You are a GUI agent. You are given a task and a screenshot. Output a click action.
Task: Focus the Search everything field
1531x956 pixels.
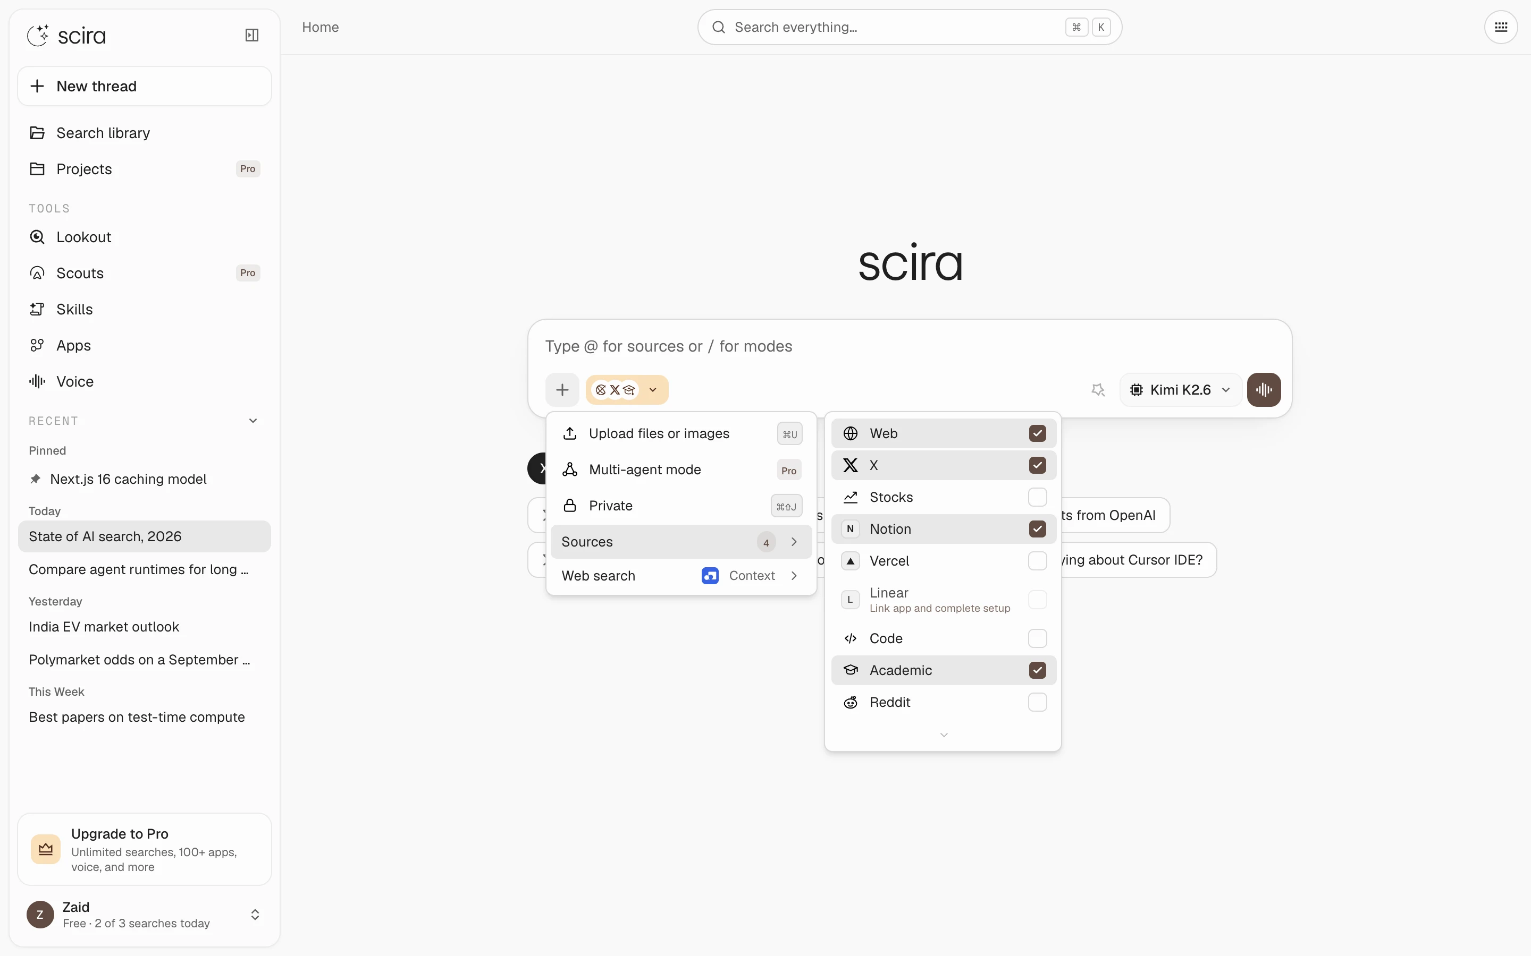(910, 27)
